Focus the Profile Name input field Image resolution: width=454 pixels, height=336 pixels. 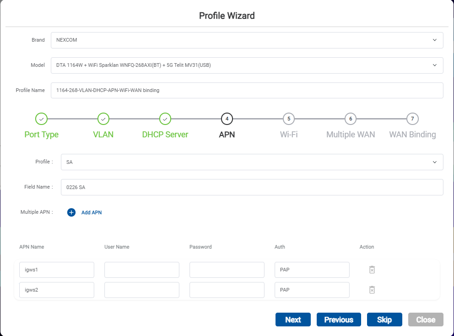click(247, 90)
